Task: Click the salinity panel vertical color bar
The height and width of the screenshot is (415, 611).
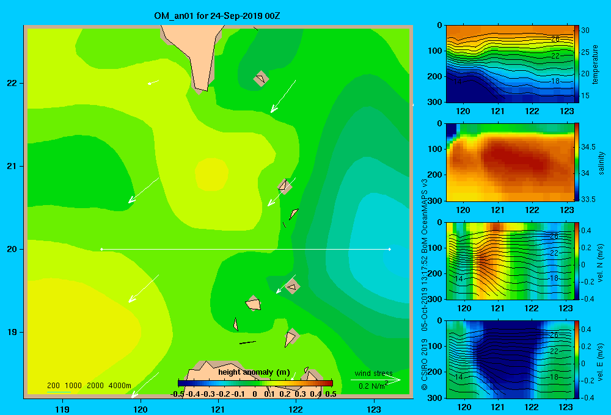Action: pyautogui.click(x=576, y=162)
